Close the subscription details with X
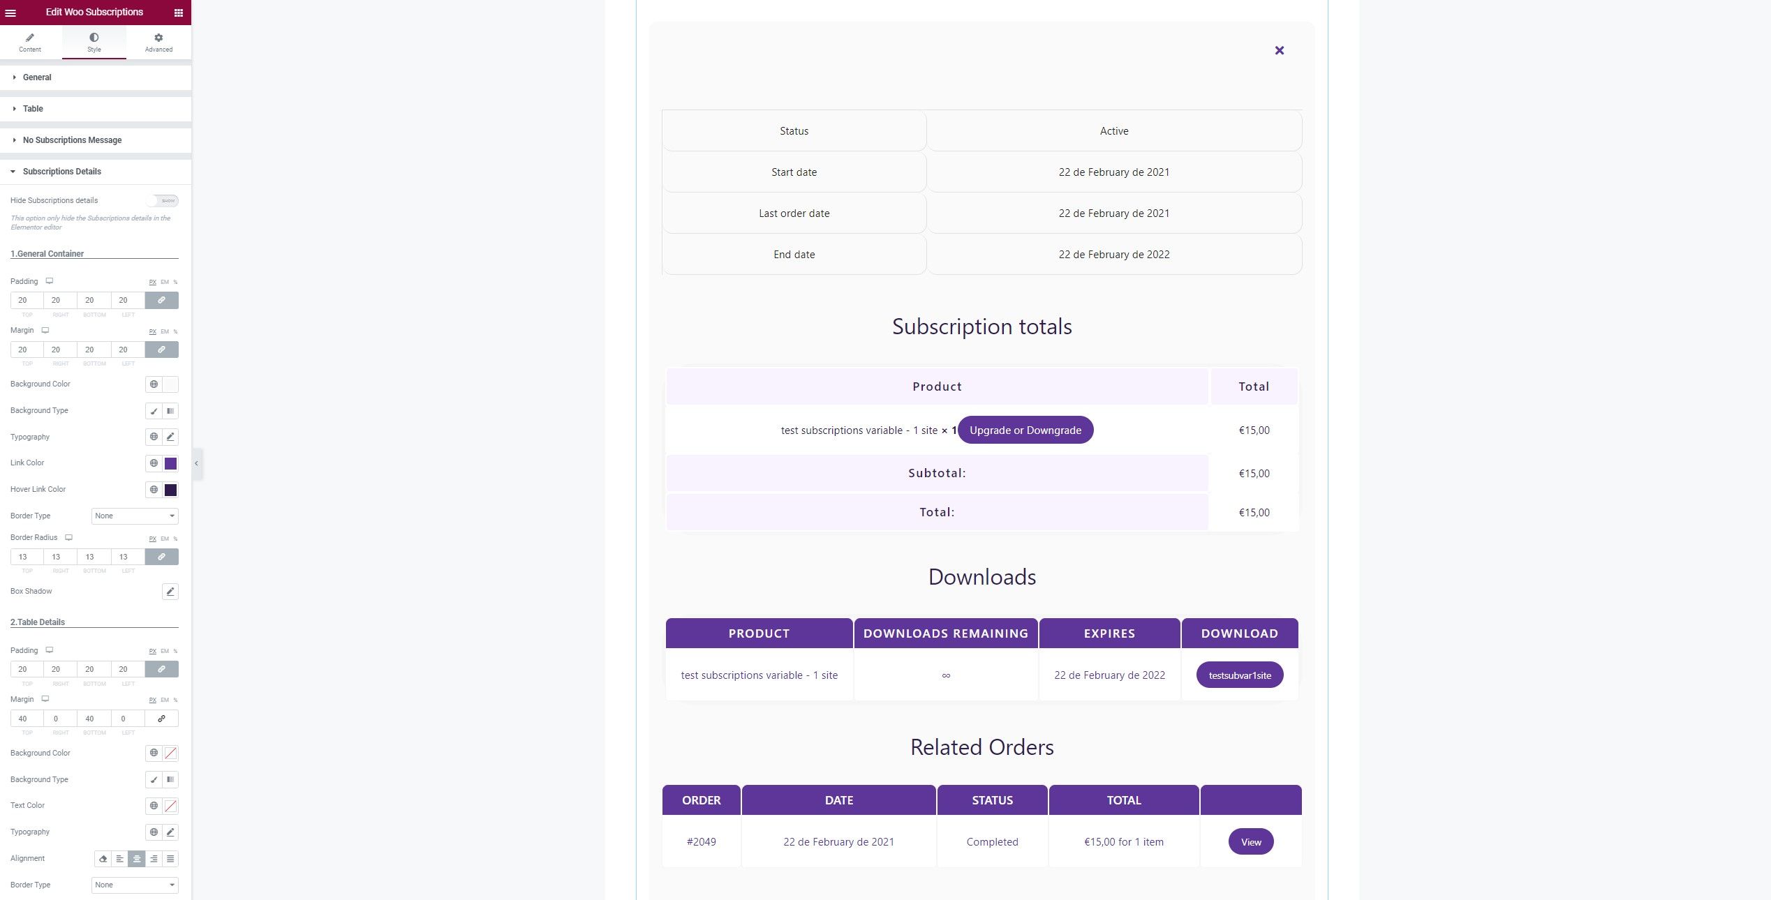Viewport: 1771px width, 900px height. [x=1280, y=50]
